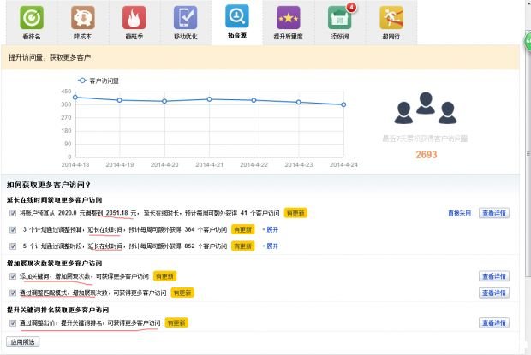The image size is (531, 355).
Task: Select the 2014-4-19 chart data point
Action: [120, 100]
